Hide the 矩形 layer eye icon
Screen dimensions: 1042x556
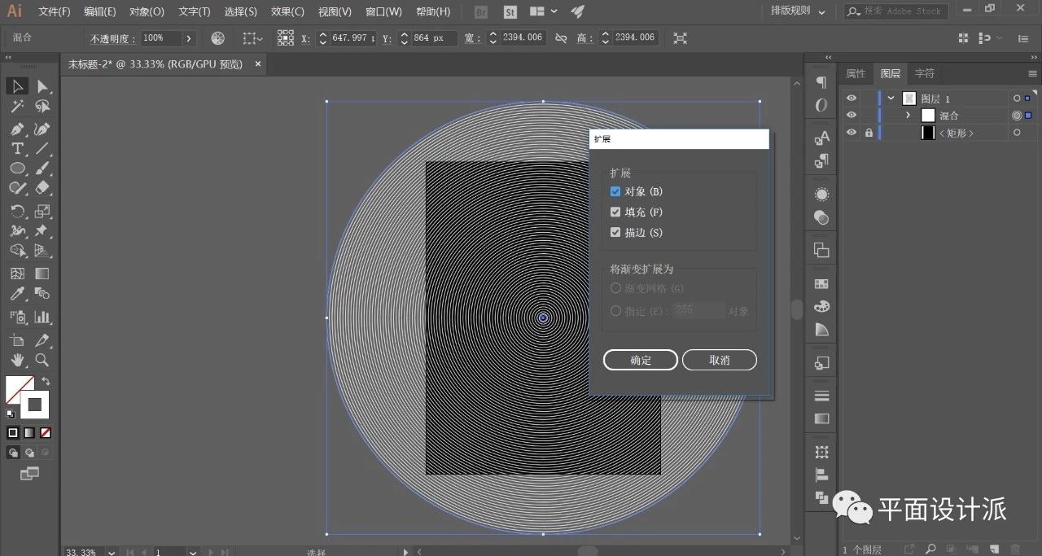pyautogui.click(x=852, y=133)
